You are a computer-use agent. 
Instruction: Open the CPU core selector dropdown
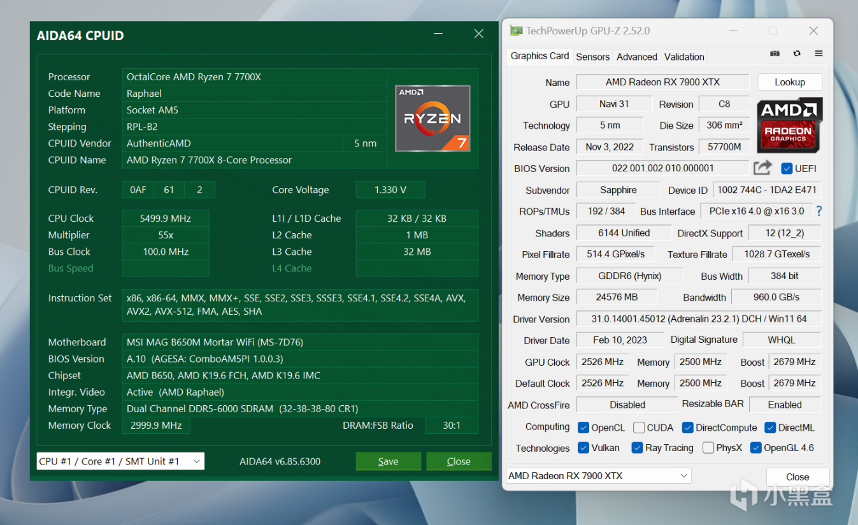(x=120, y=461)
